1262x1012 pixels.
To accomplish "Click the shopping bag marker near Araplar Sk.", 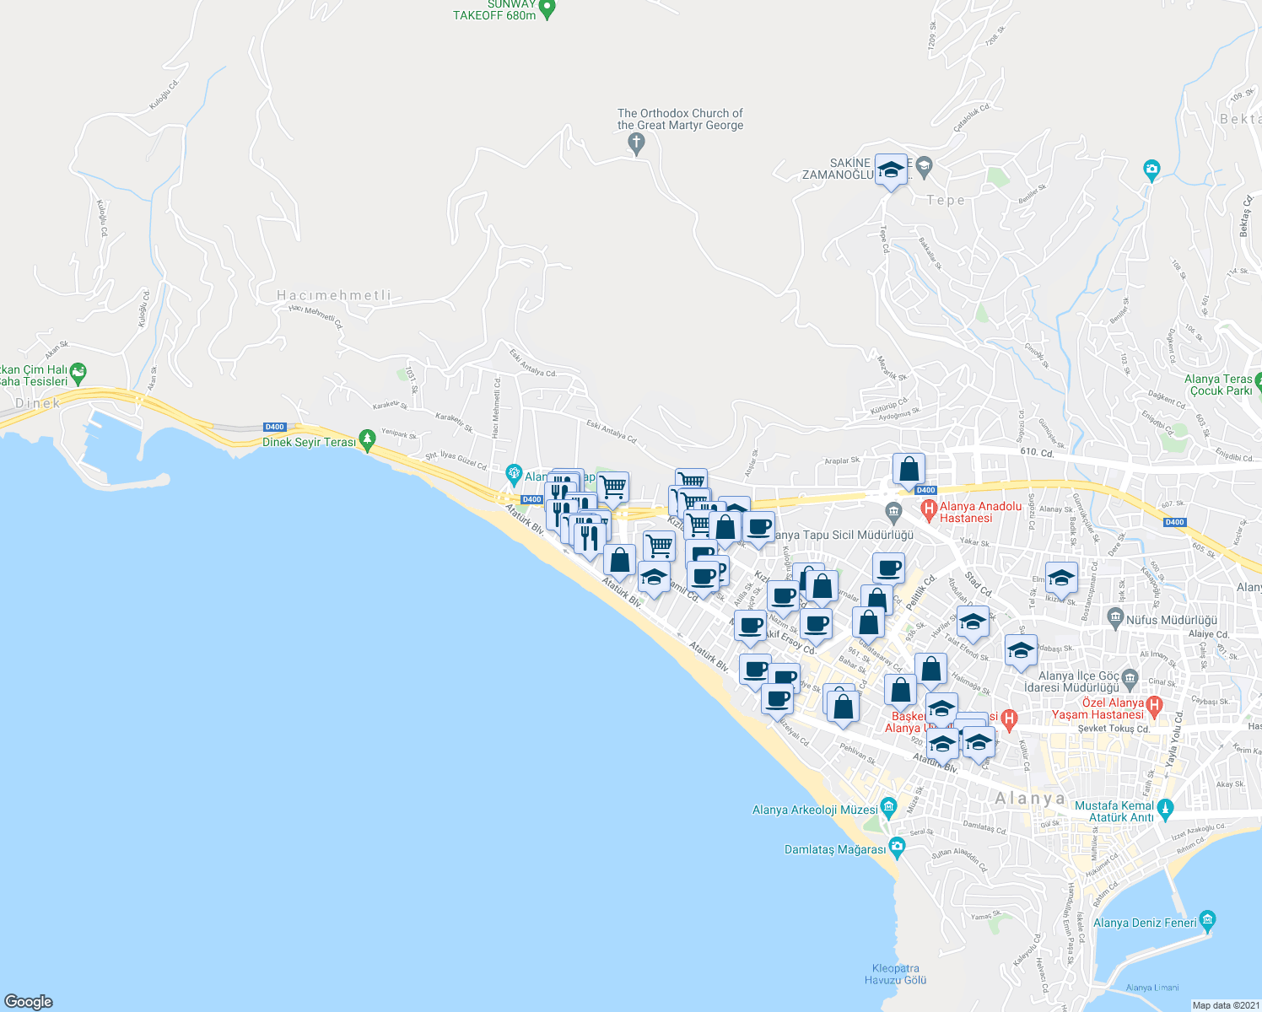I will tap(909, 470).
